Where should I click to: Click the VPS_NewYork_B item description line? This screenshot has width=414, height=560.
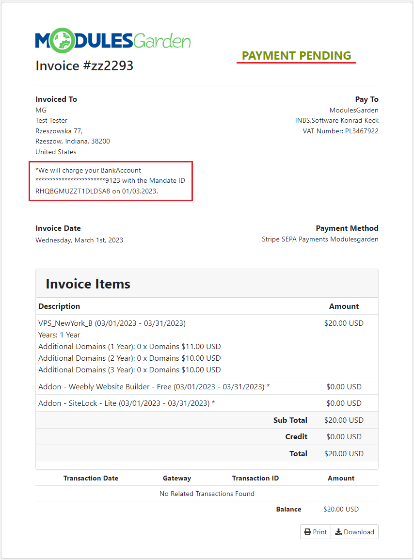point(112,323)
